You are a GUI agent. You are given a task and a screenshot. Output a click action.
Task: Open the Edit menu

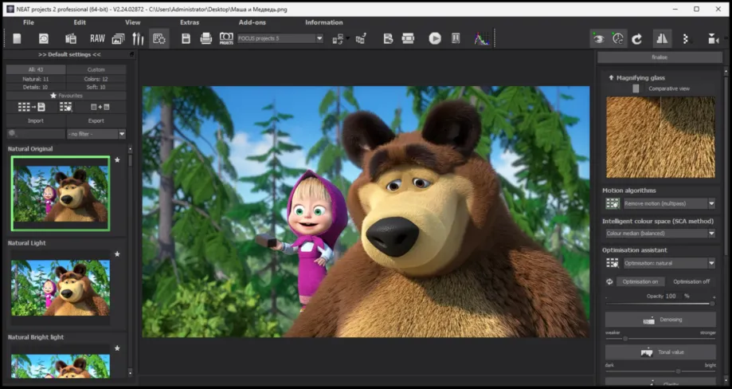click(x=80, y=22)
